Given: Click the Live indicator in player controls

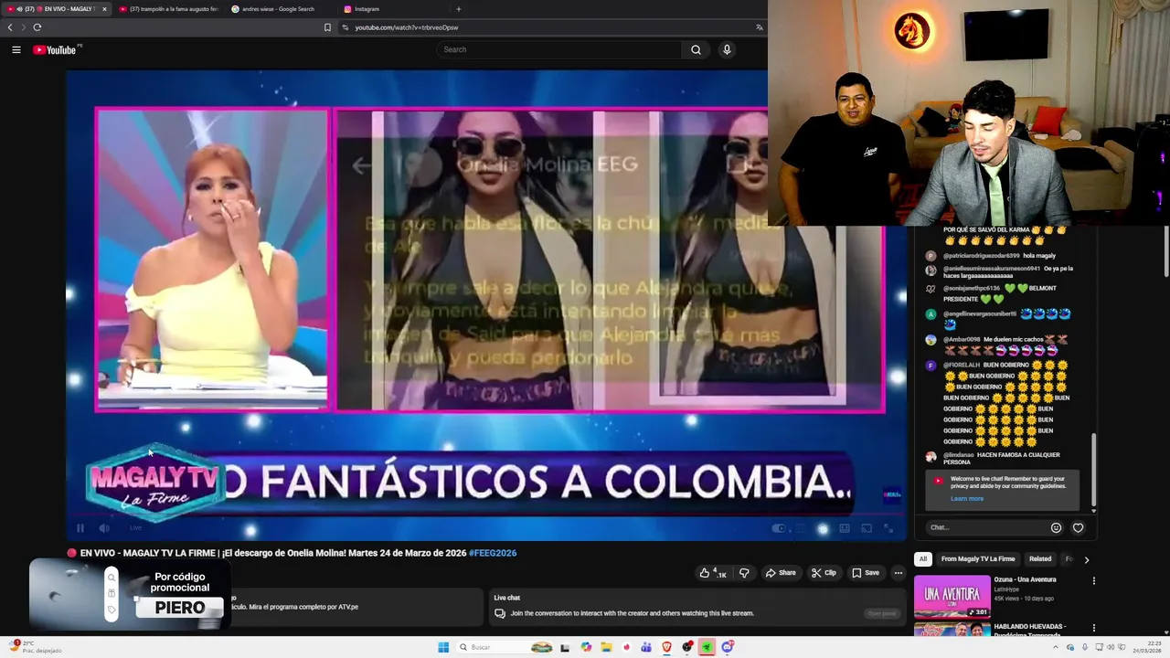Looking at the screenshot, I should [133, 527].
